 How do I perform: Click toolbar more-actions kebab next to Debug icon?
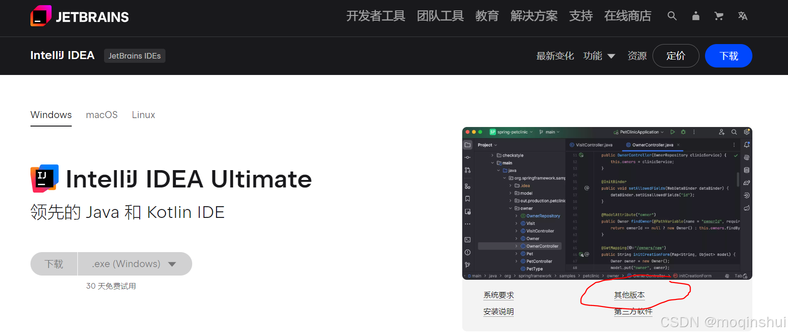click(x=694, y=132)
